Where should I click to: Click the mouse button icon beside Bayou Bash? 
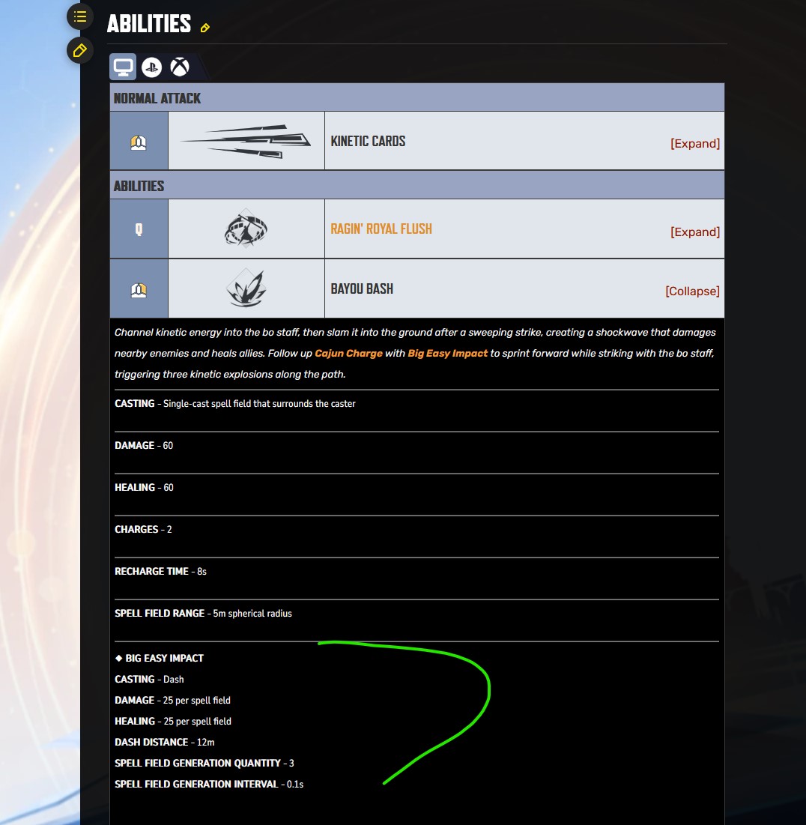(x=139, y=290)
